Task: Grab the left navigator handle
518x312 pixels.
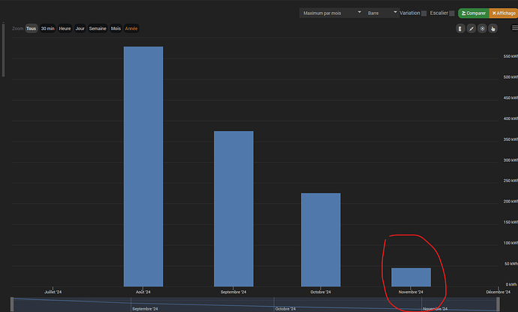Action: (x=12, y=304)
